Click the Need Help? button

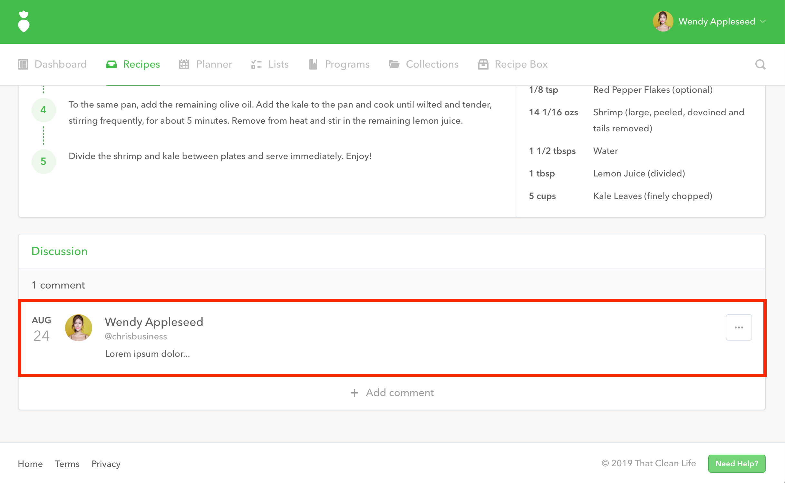click(x=737, y=464)
